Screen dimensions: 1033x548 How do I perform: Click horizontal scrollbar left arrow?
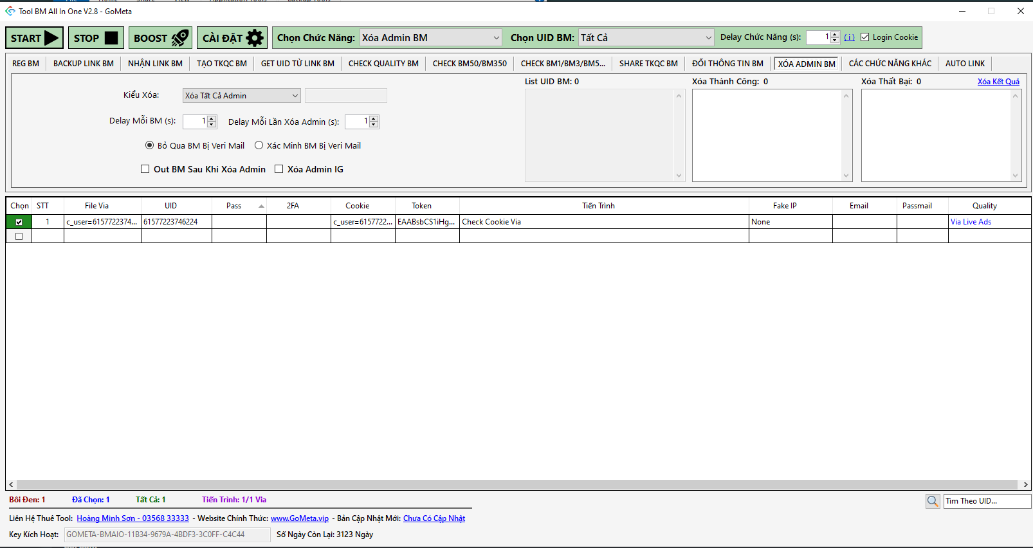(11, 485)
